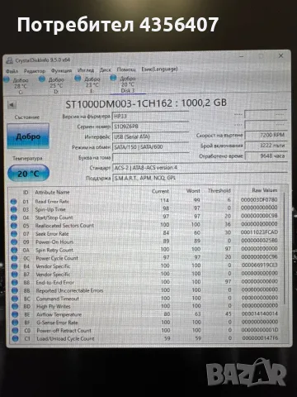The width and height of the screenshot is (297, 397).
Task: Click the transfer mode field SATA/150 | SATA/600
Action: click(x=150, y=147)
